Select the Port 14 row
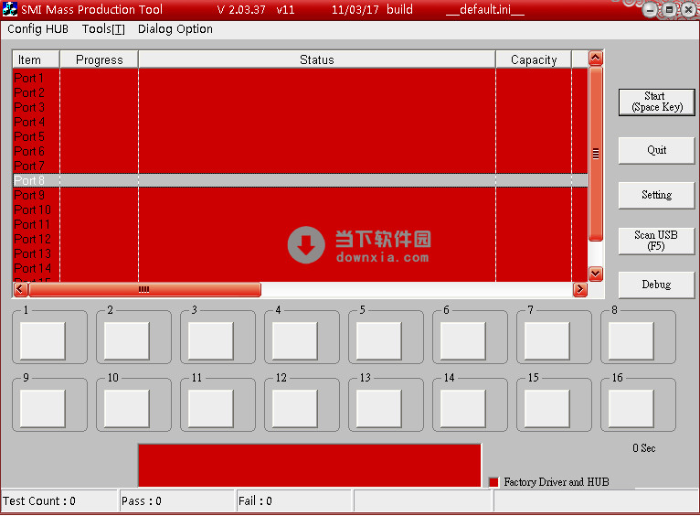The height and width of the screenshot is (516, 700). (x=300, y=268)
